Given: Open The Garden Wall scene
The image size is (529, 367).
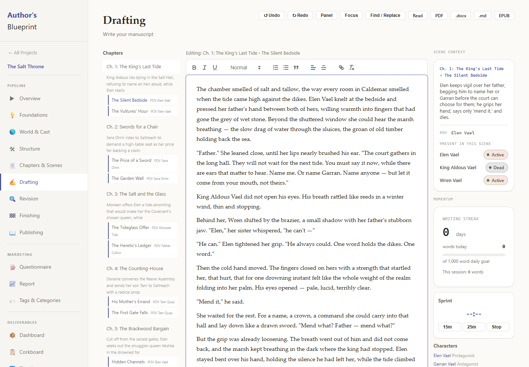Looking at the screenshot, I should [143, 178].
